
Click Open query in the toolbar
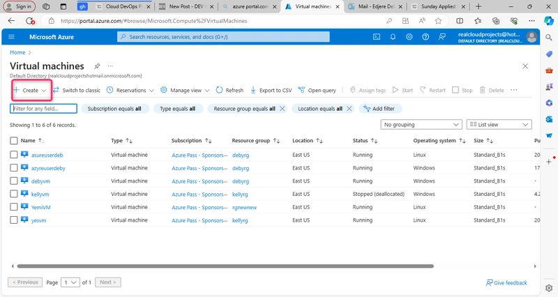click(x=317, y=91)
